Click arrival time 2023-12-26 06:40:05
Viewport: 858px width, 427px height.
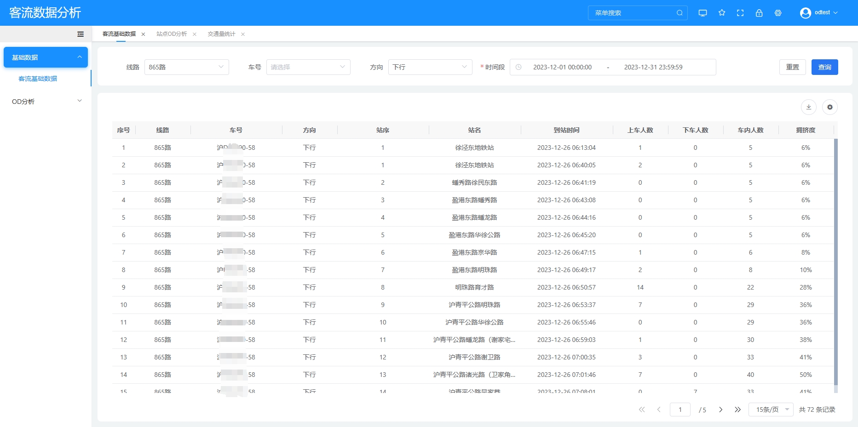tap(566, 165)
